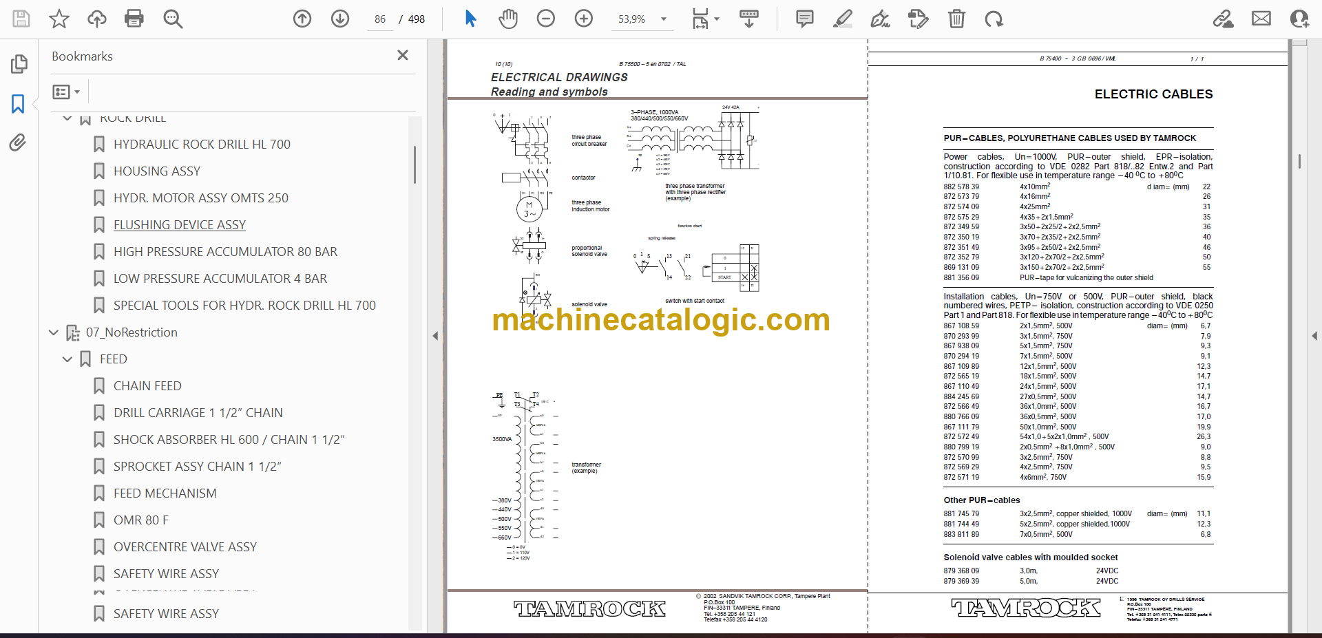Open DRILL CARRIAGE 1 1/2" CHAIN bookmark
Screen dimensions: 1322x638
pos(198,413)
